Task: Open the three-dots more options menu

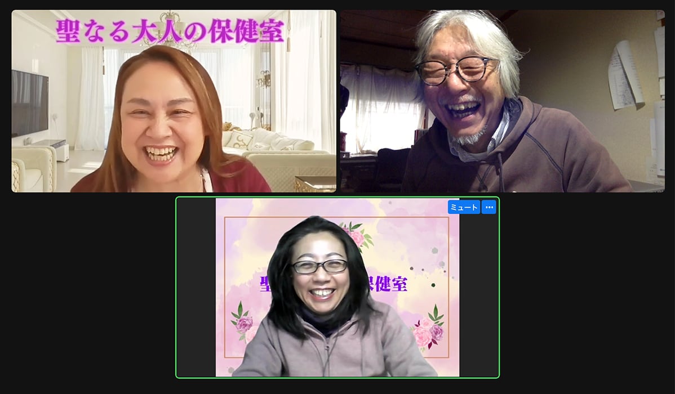Action: click(489, 207)
